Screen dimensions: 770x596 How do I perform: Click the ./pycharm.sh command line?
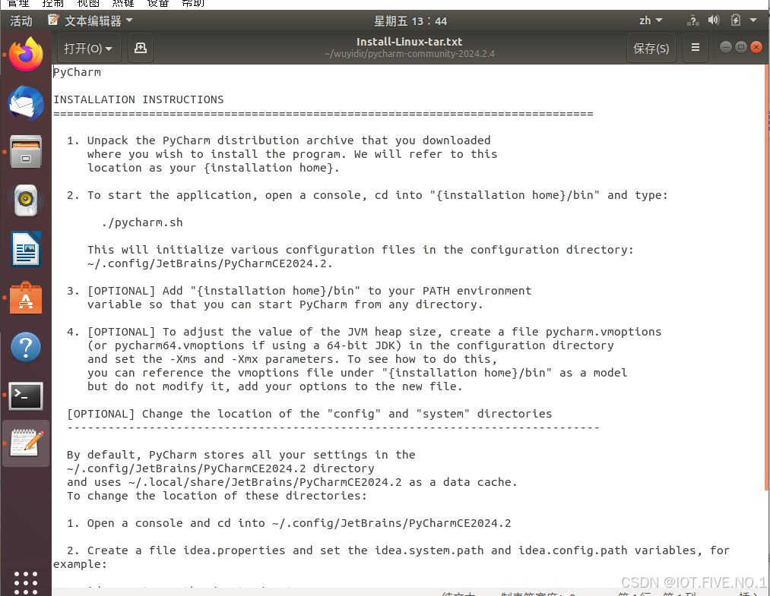coord(142,222)
